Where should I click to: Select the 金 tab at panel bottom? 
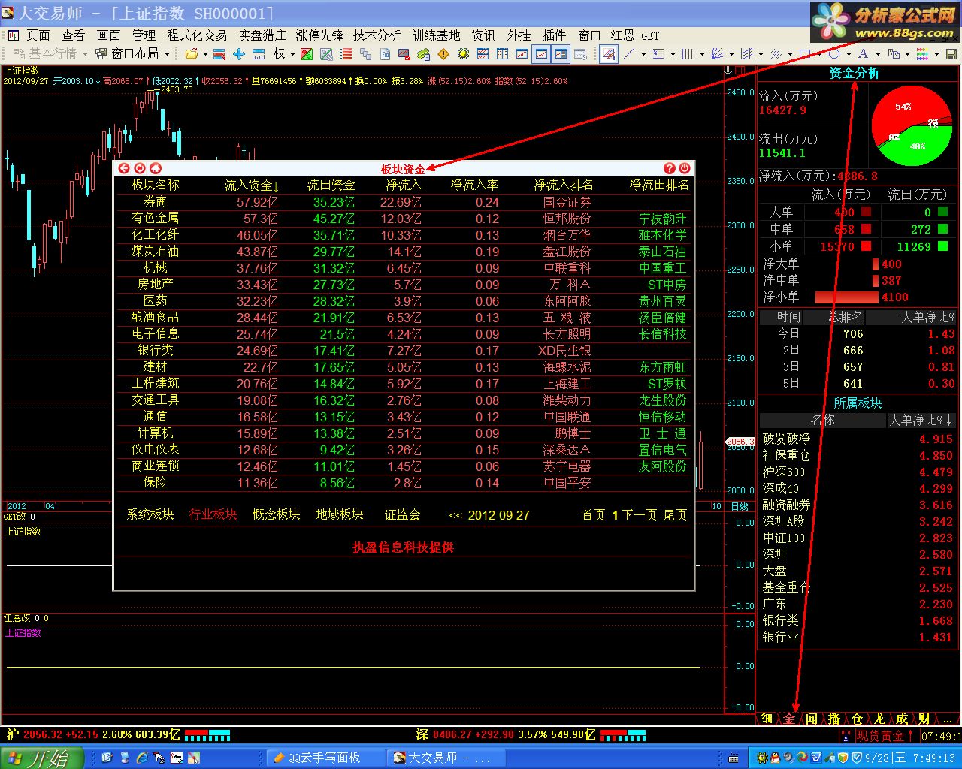coord(789,719)
